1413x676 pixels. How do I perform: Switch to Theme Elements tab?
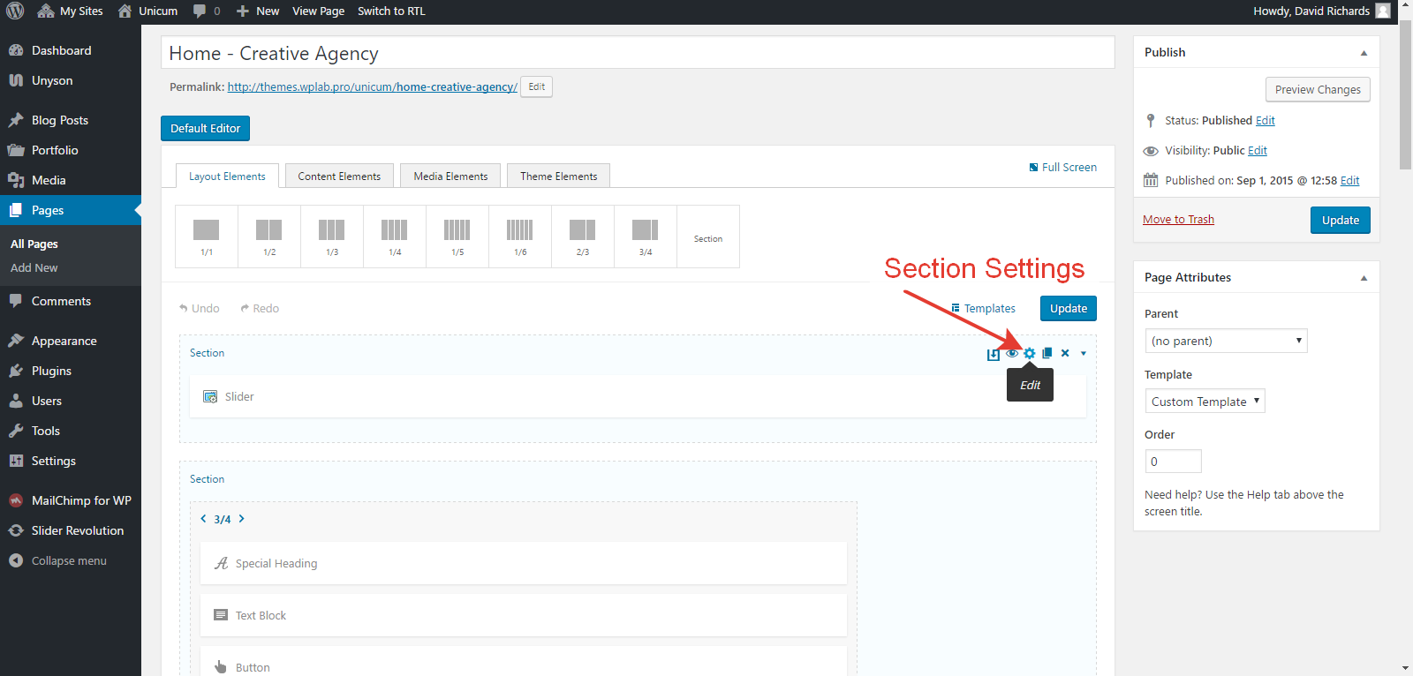click(558, 176)
